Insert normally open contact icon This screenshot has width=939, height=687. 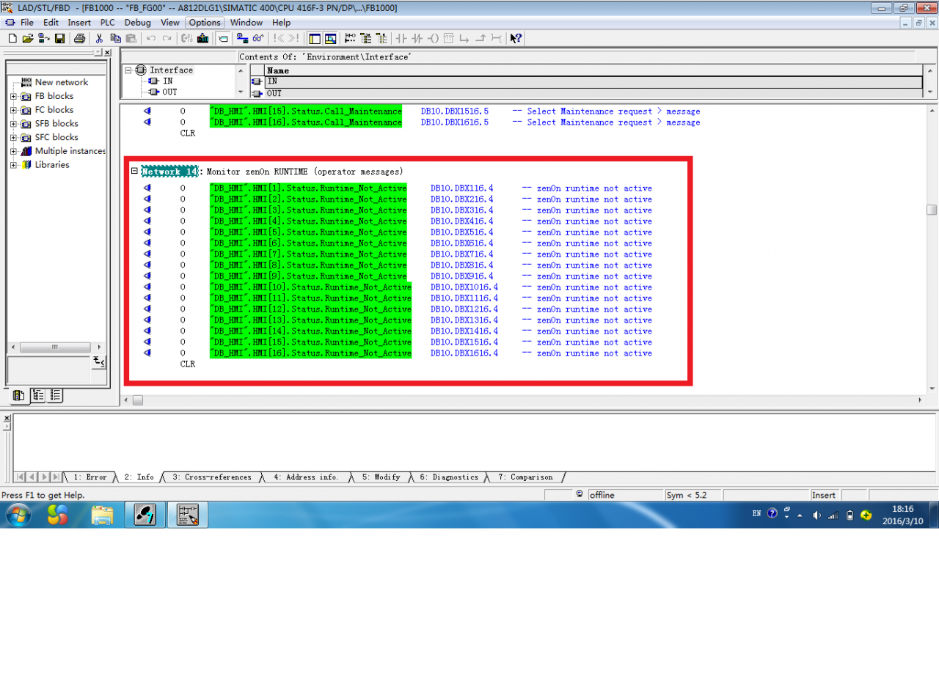(x=401, y=38)
